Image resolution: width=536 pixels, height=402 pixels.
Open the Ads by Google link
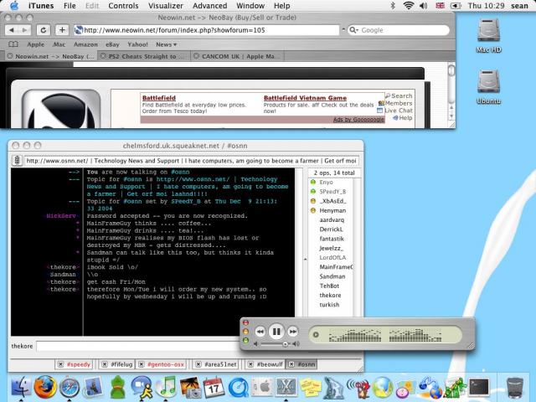(x=358, y=119)
